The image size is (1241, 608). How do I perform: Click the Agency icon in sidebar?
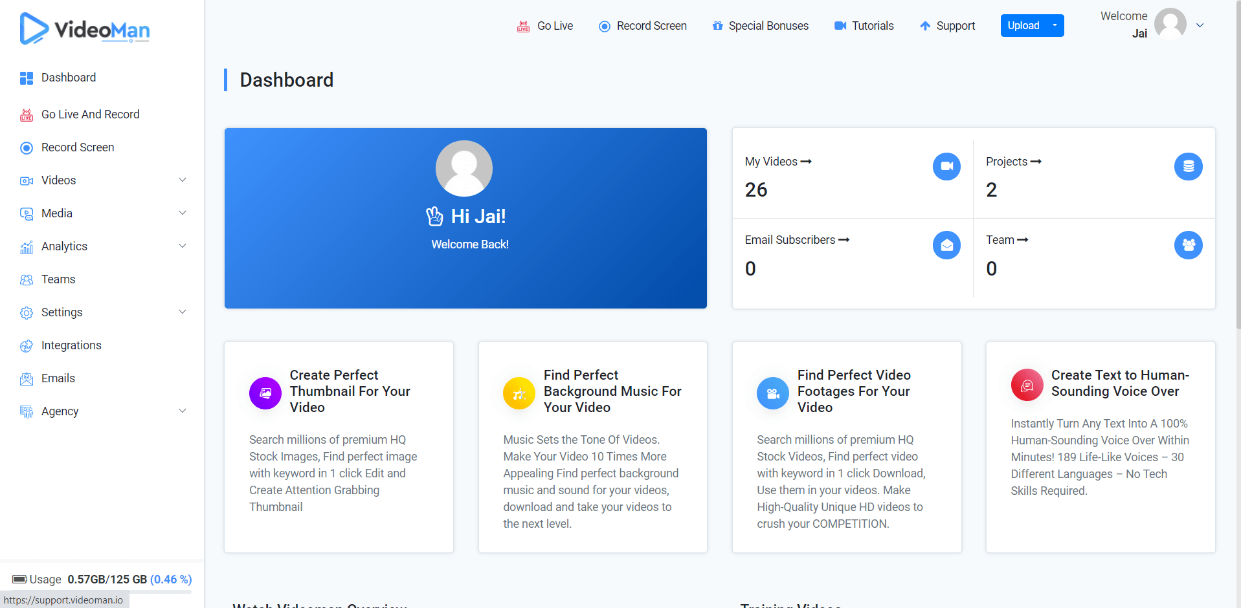(x=27, y=412)
